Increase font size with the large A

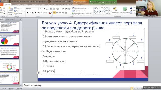(44, 9)
